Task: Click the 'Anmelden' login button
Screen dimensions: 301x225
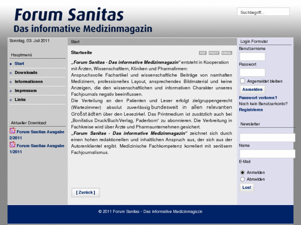Action: 252,90
